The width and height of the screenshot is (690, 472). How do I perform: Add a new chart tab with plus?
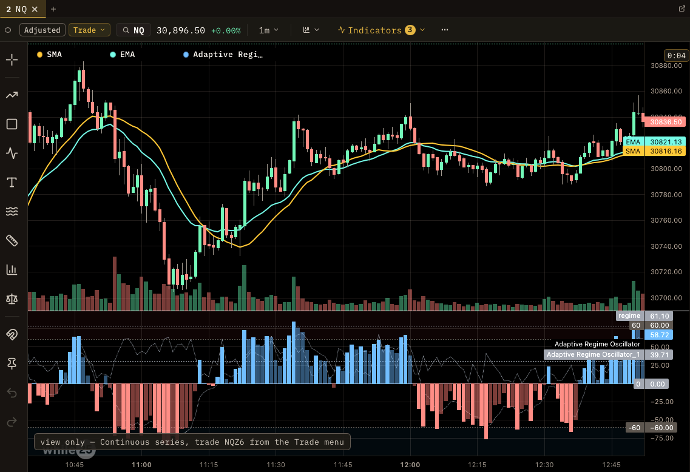point(53,9)
